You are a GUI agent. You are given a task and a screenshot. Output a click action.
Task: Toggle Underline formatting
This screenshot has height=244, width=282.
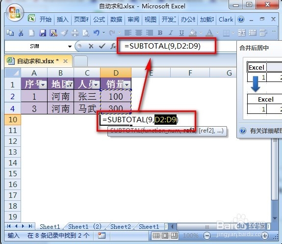[181, 33]
